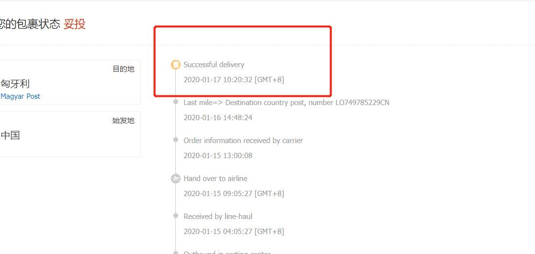Click the Successful delivery event text

(214, 65)
